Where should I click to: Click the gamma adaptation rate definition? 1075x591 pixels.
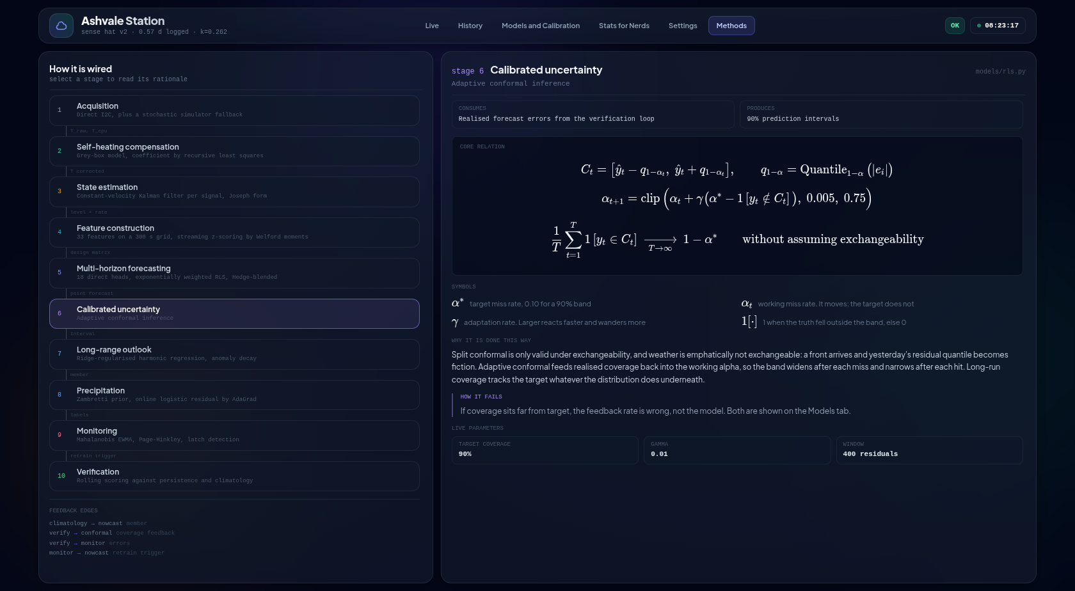tap(548, 322)
